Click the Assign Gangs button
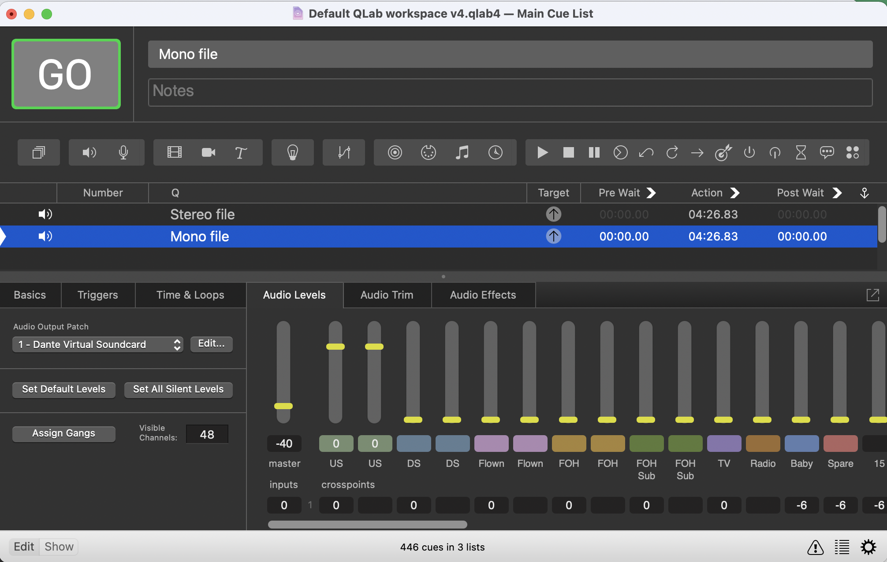This screenshot has height=562, width=887. [63, 433]
